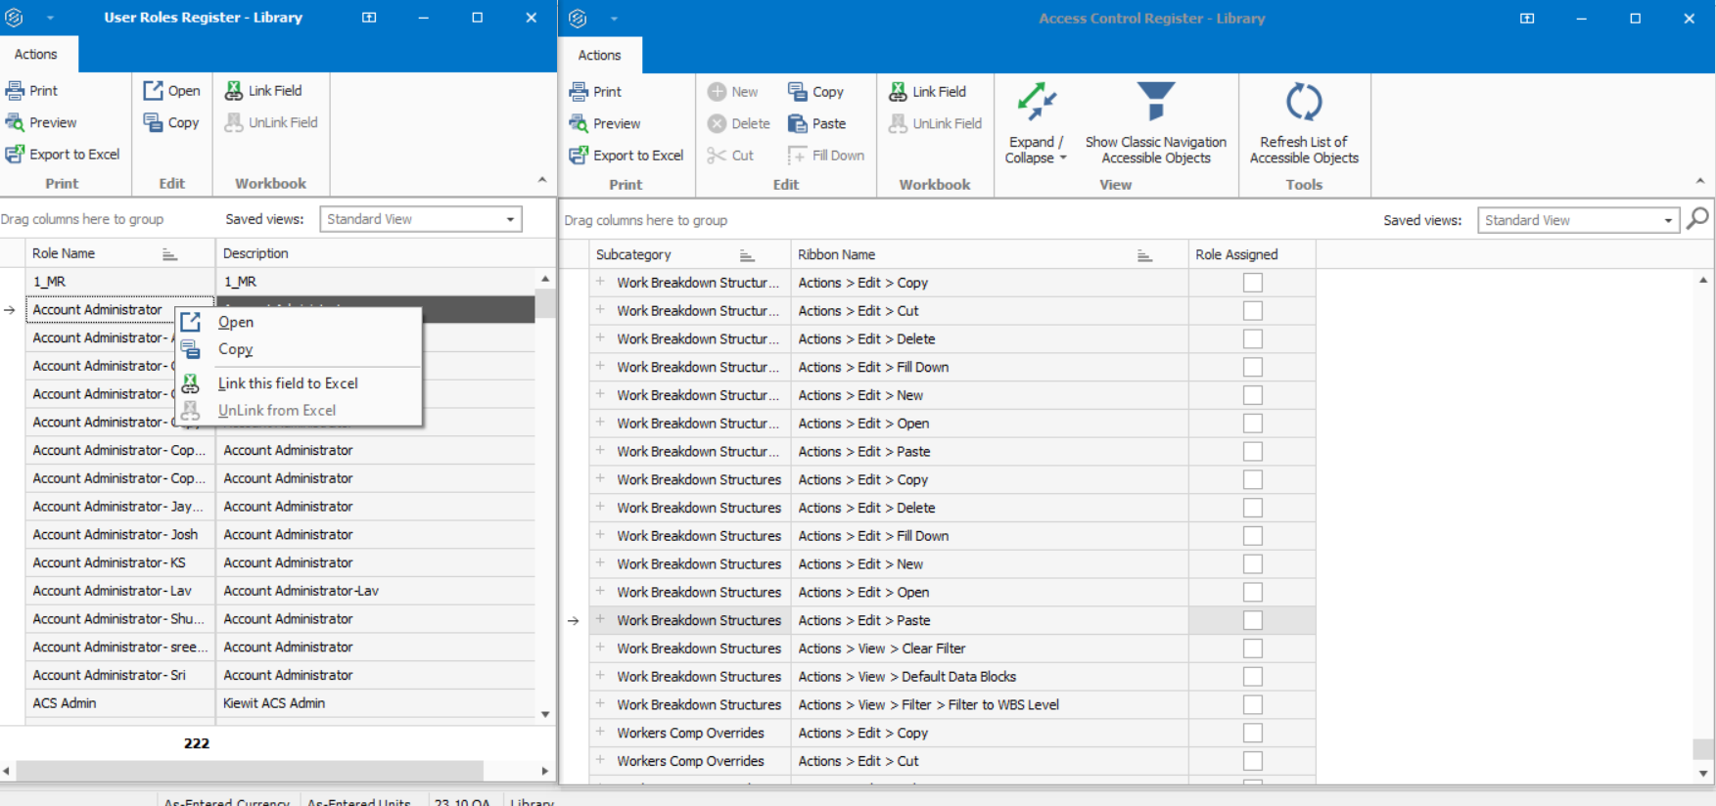This screenshot has height=806, width=1716.
Task: Click Show Classic Navigation Accessible Objects
Action: point(1155,124)
